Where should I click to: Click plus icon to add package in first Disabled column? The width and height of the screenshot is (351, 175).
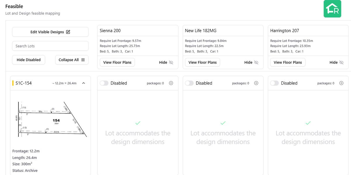click(171, 83)
